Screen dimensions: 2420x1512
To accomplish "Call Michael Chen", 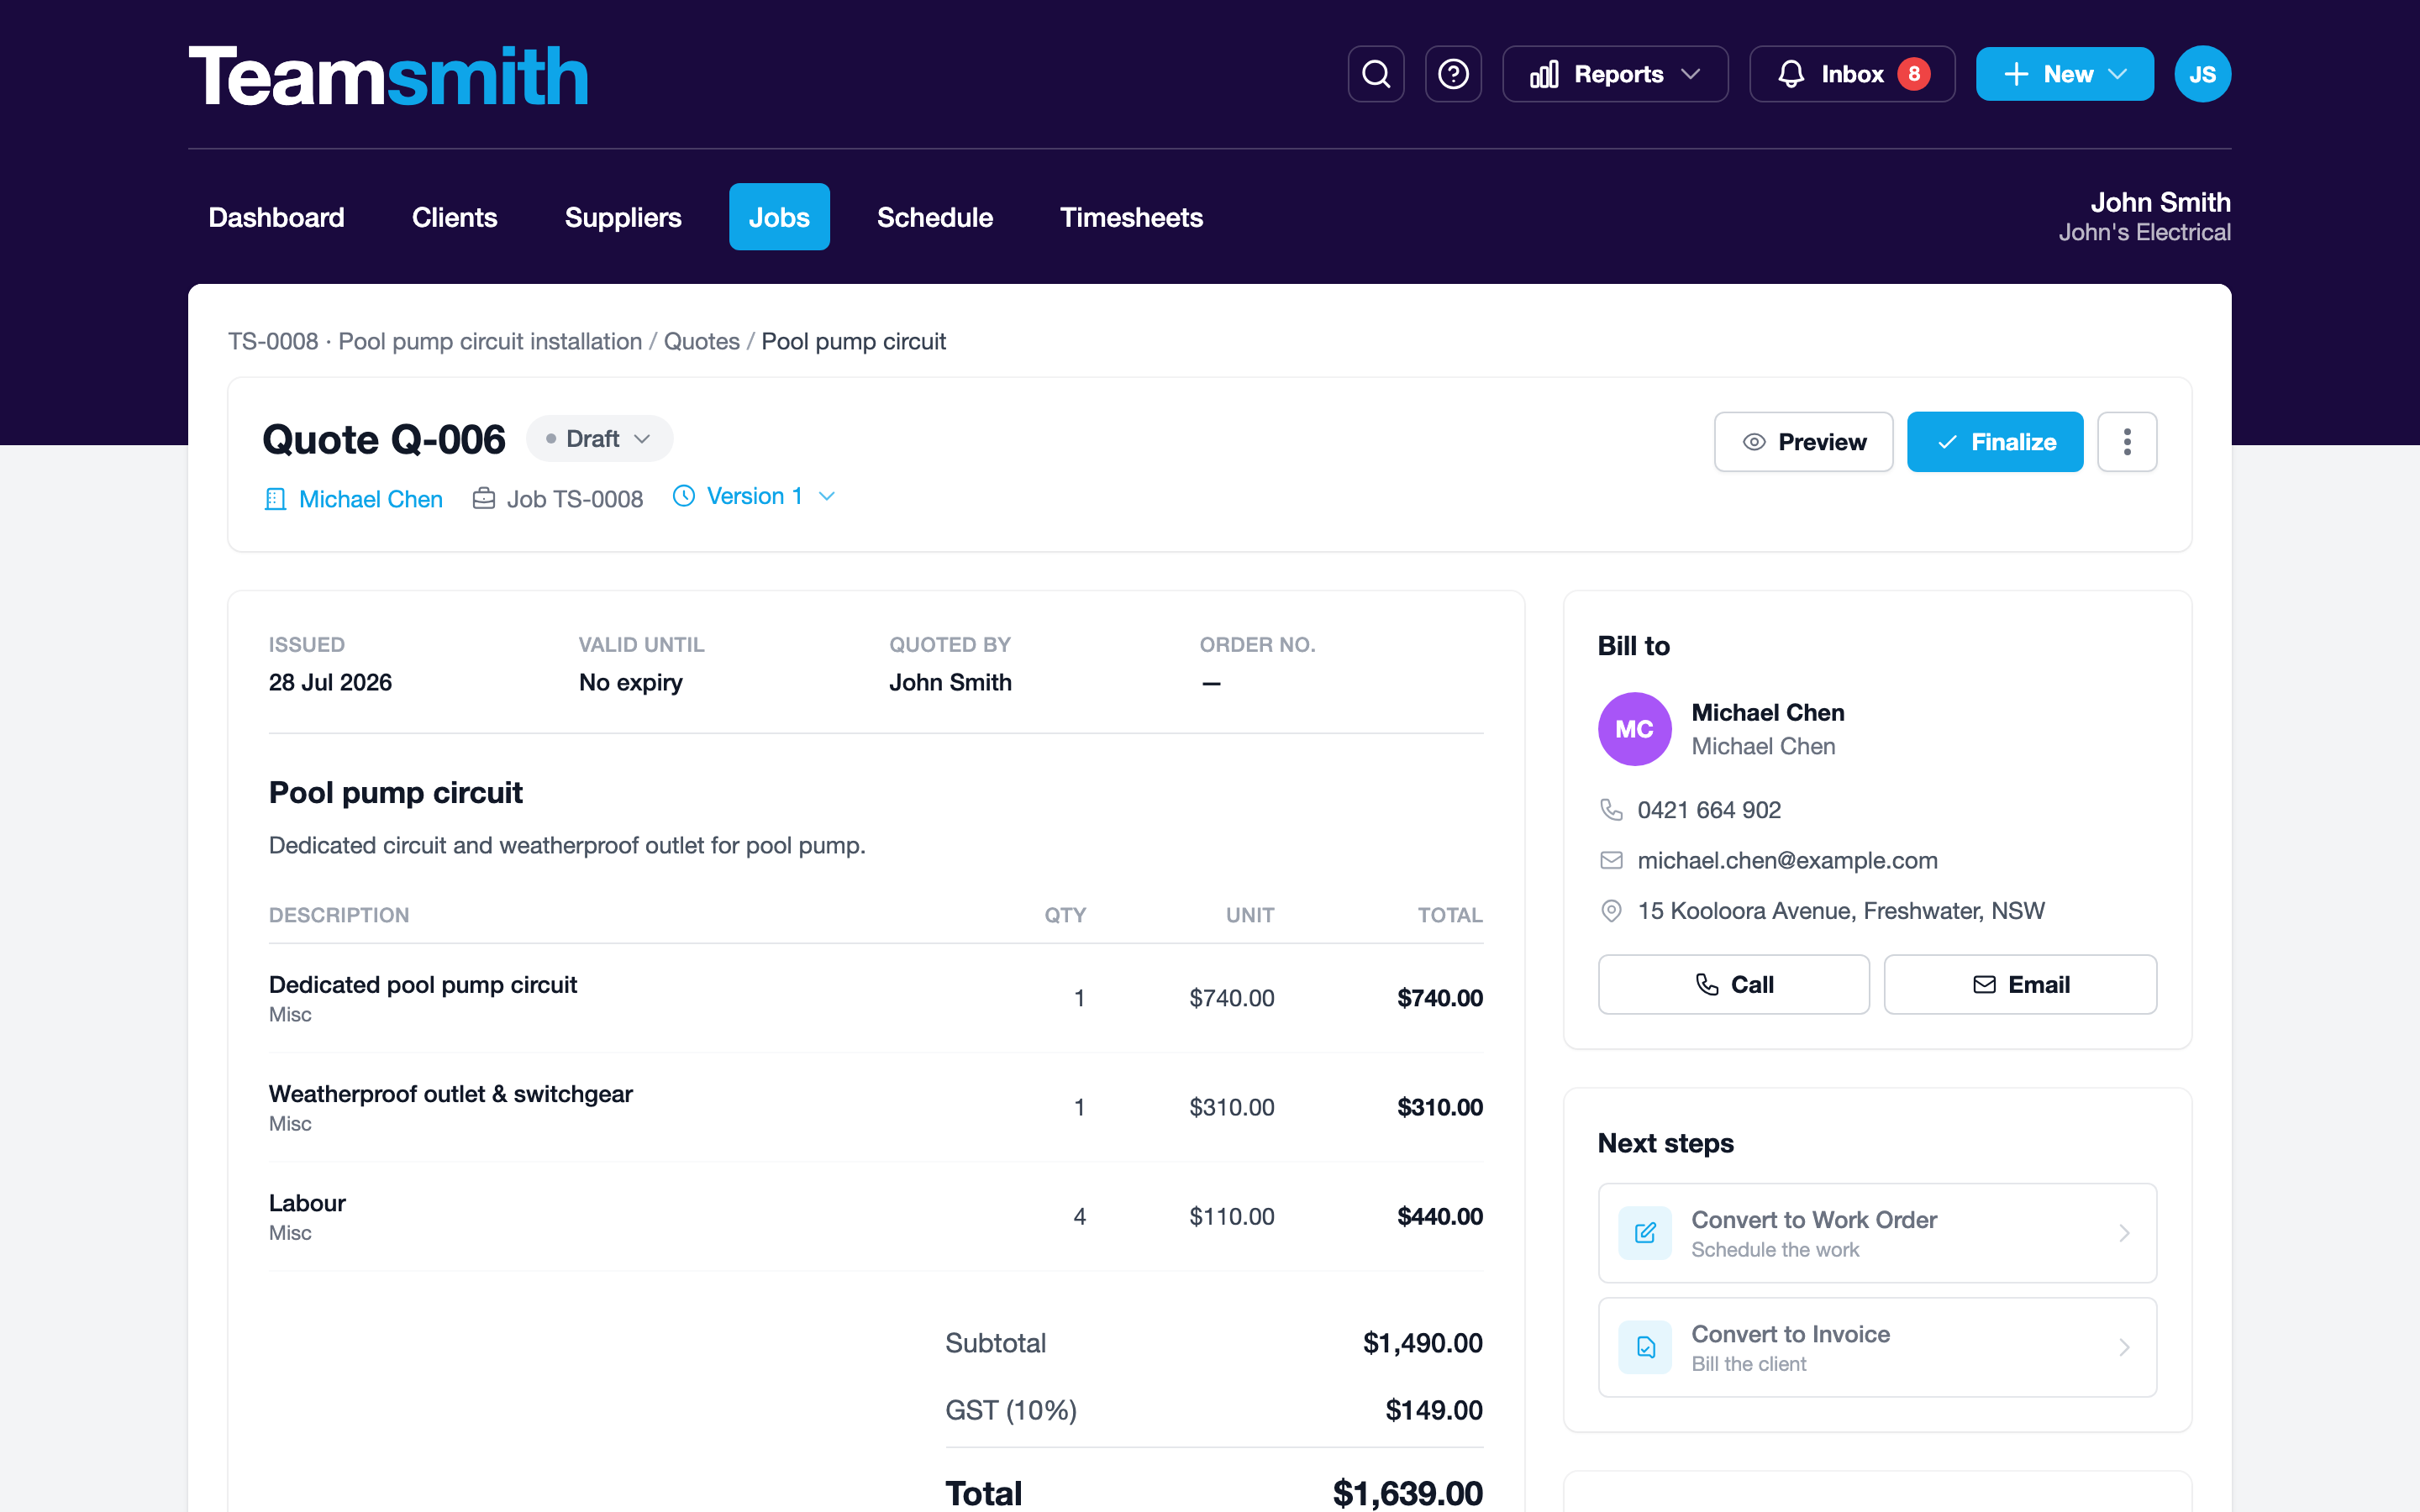I will point(1733,985).
